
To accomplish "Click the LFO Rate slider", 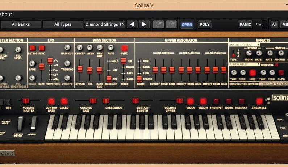I will click(42, 67).
